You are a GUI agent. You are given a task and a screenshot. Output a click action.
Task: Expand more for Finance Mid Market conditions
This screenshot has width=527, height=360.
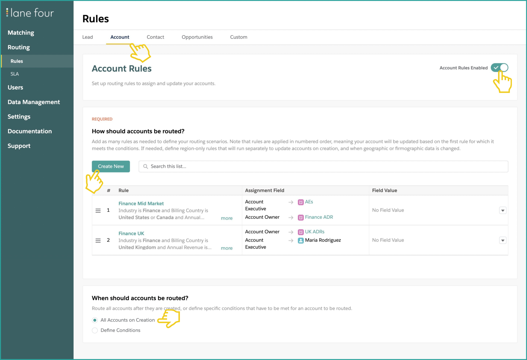227,218
